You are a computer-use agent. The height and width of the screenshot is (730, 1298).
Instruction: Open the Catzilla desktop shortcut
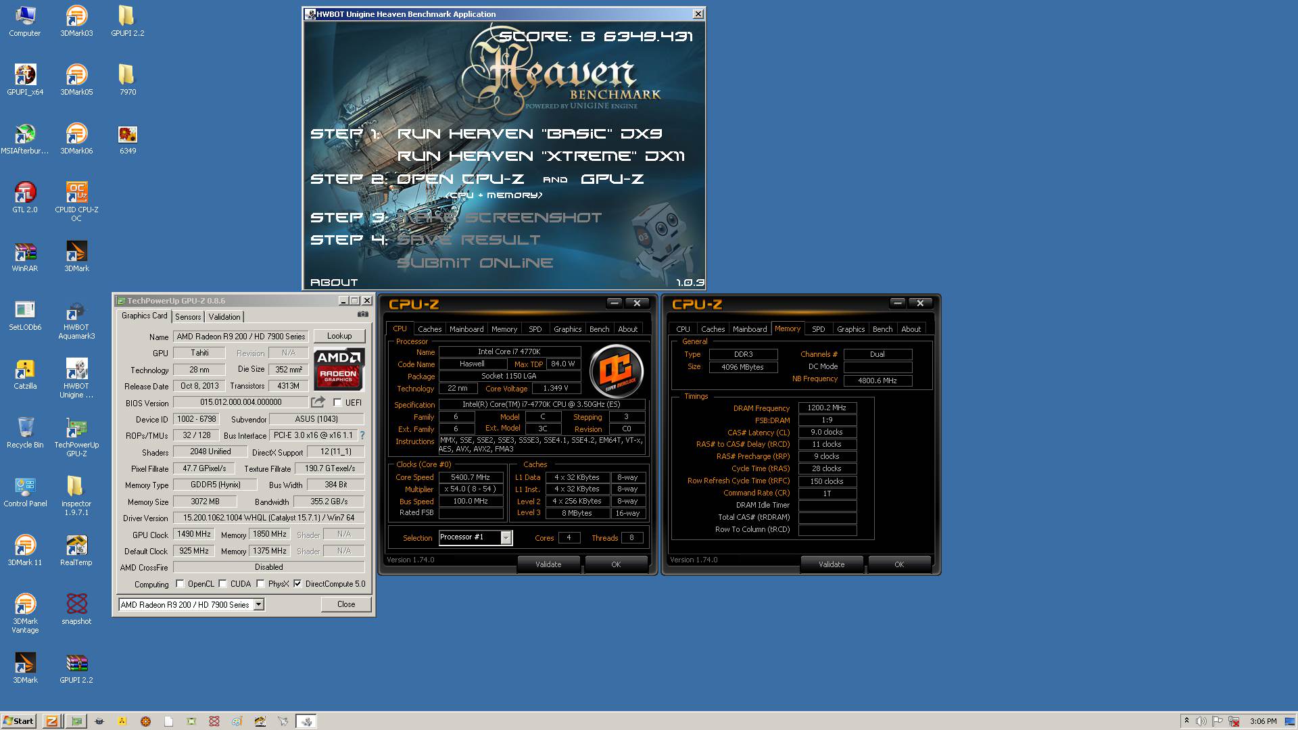(25, 374)
